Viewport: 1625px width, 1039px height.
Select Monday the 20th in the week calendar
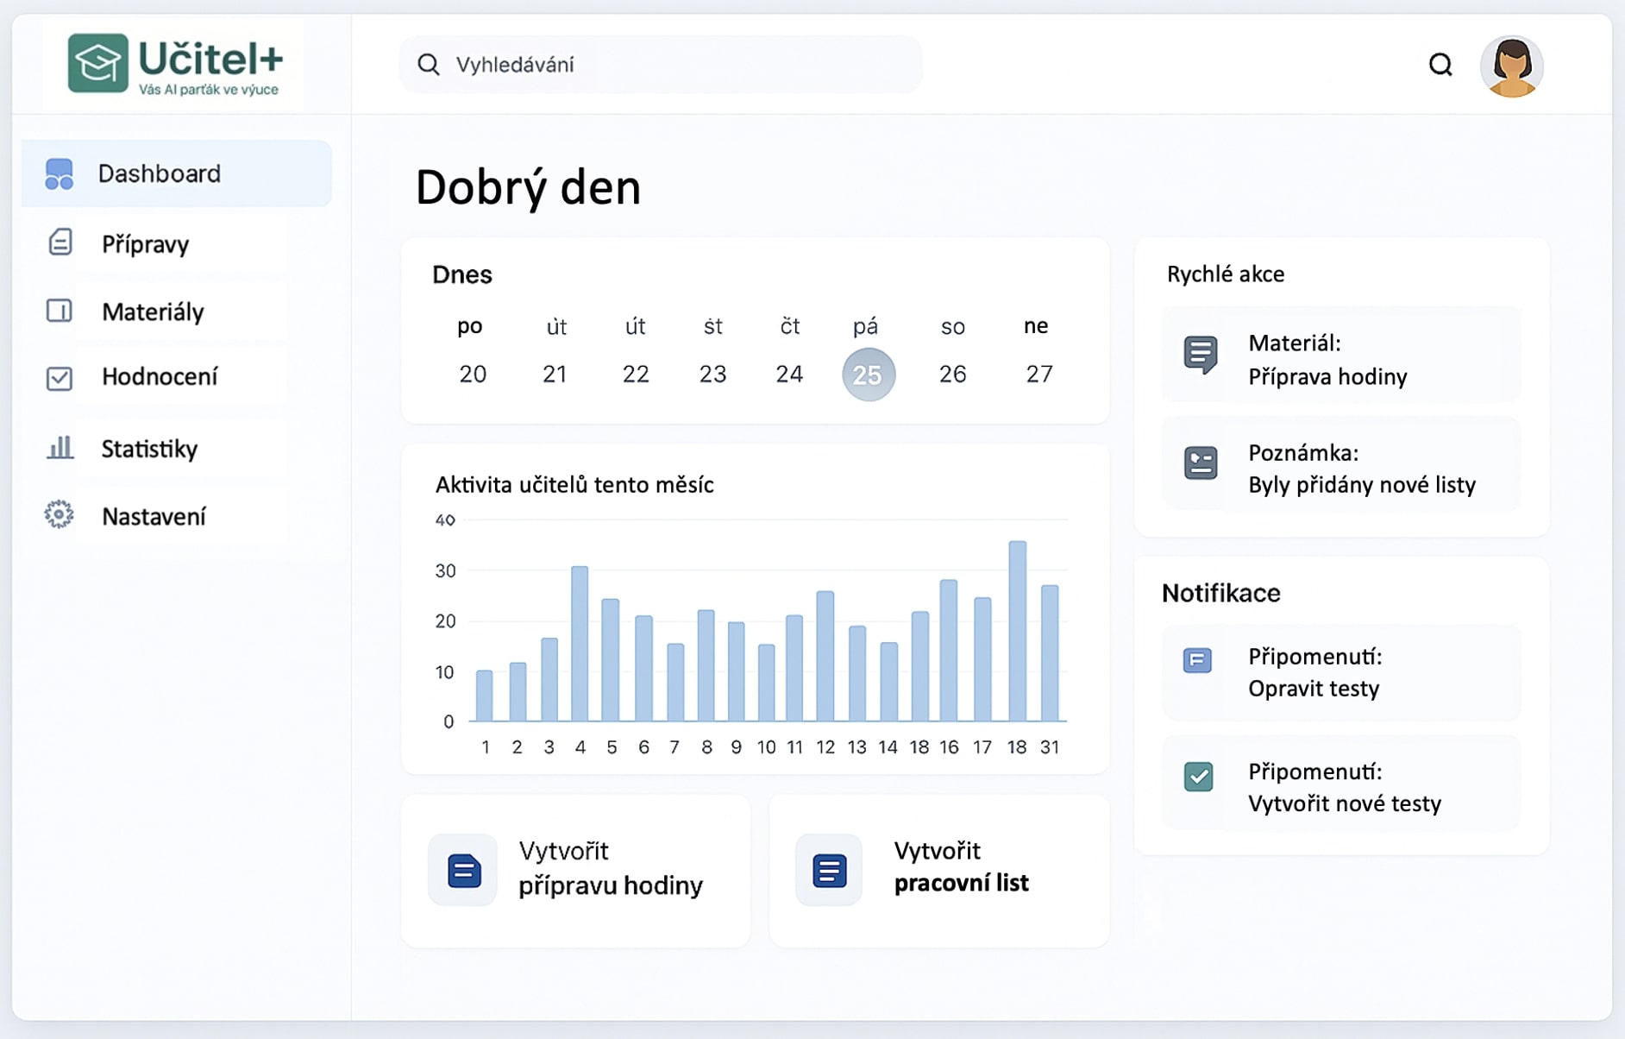(472, 374)
